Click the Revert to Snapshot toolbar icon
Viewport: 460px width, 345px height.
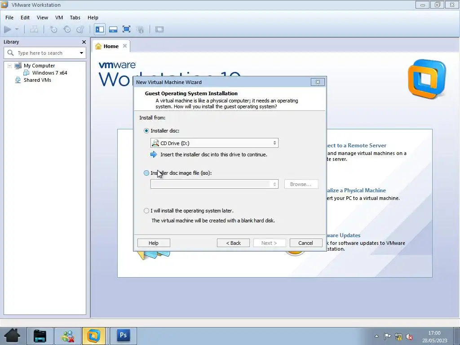[67, 29]
